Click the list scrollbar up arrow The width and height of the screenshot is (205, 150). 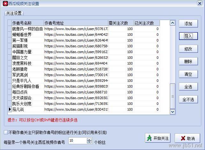click(172, 23)
